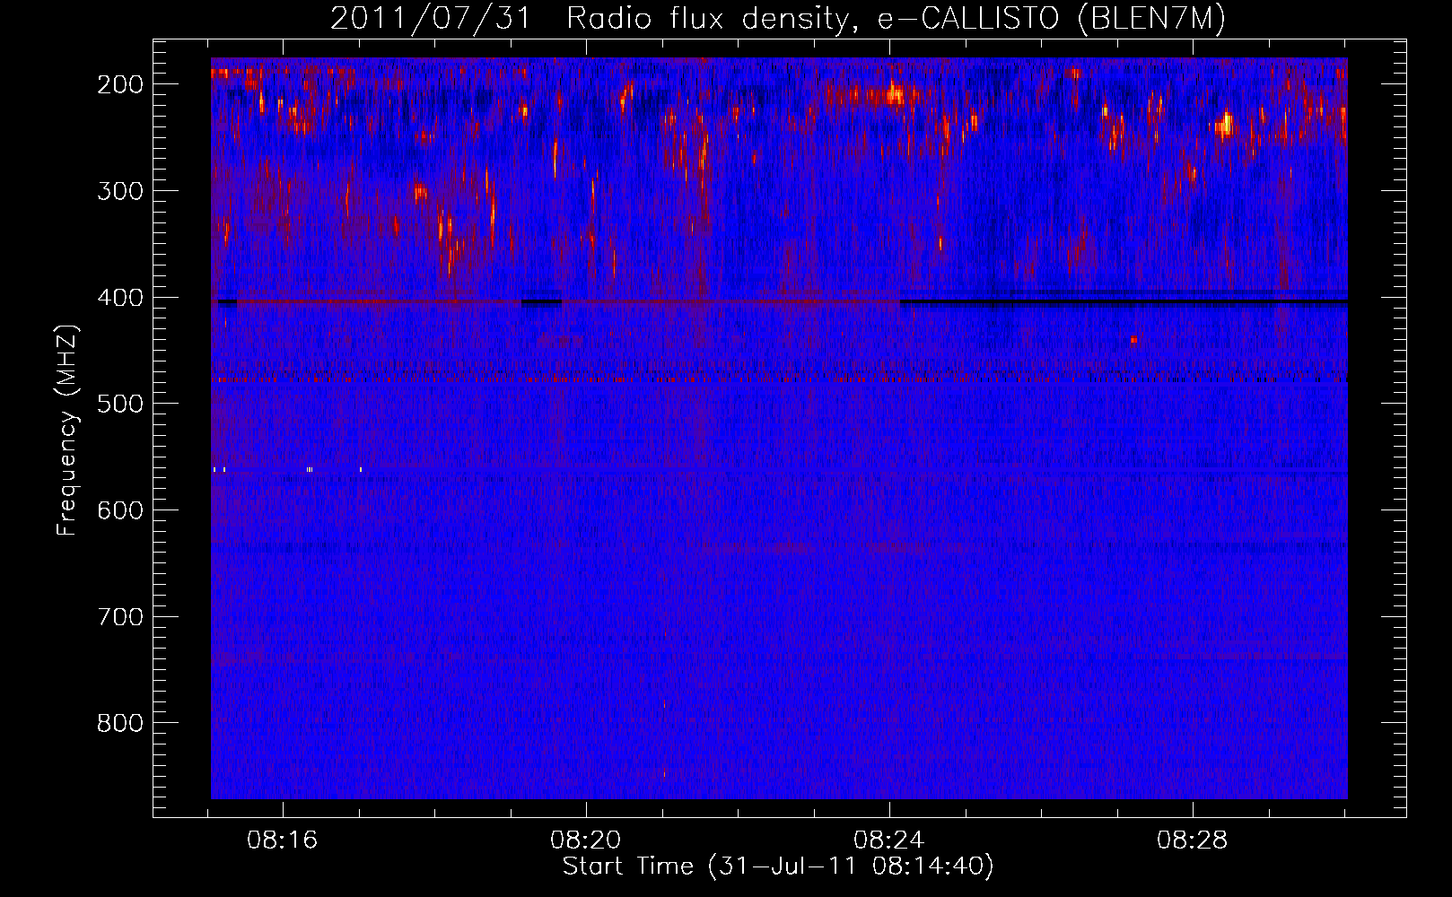This screenshot has width=1452, height=897.
Task: Click the 500 frequency tick label
Action: (x=120, y=404)
